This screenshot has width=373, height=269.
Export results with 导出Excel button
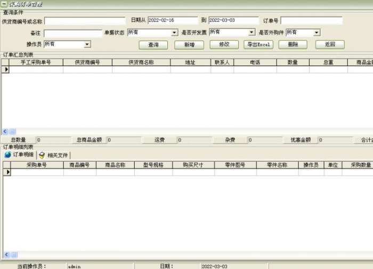point(258,44)
